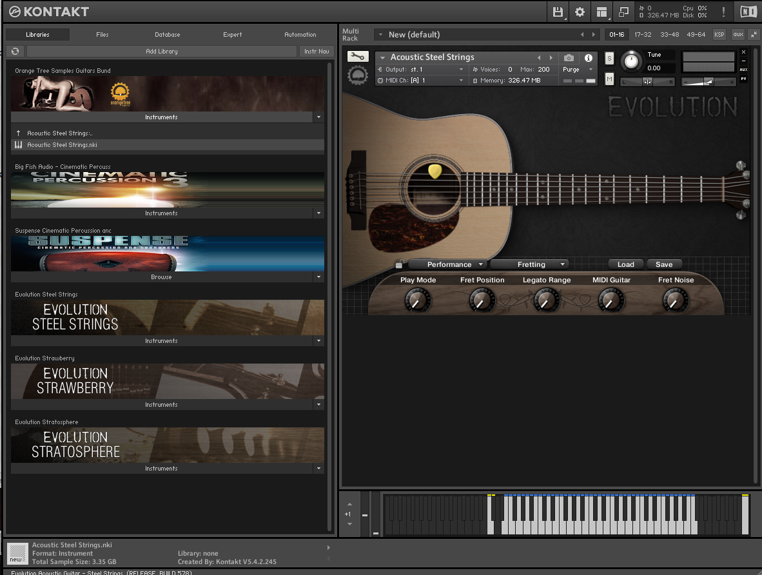Click the up-arrow parent folder icon
Image resolution: width=762 pixels, height=575 pixels.
(19, 133)
